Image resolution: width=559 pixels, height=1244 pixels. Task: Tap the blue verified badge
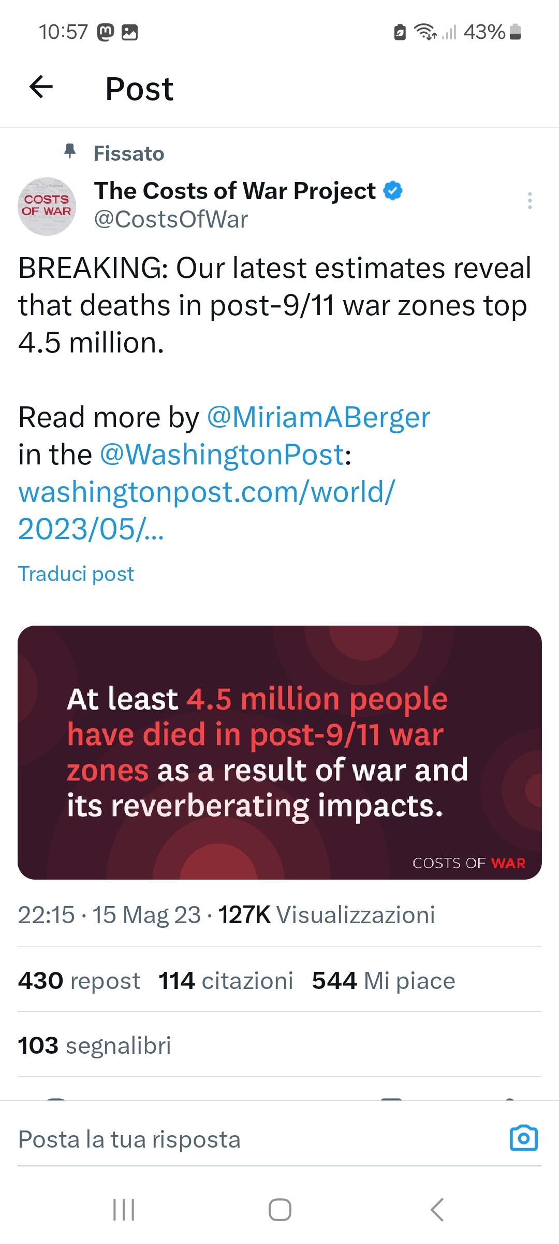click(392, 191)
